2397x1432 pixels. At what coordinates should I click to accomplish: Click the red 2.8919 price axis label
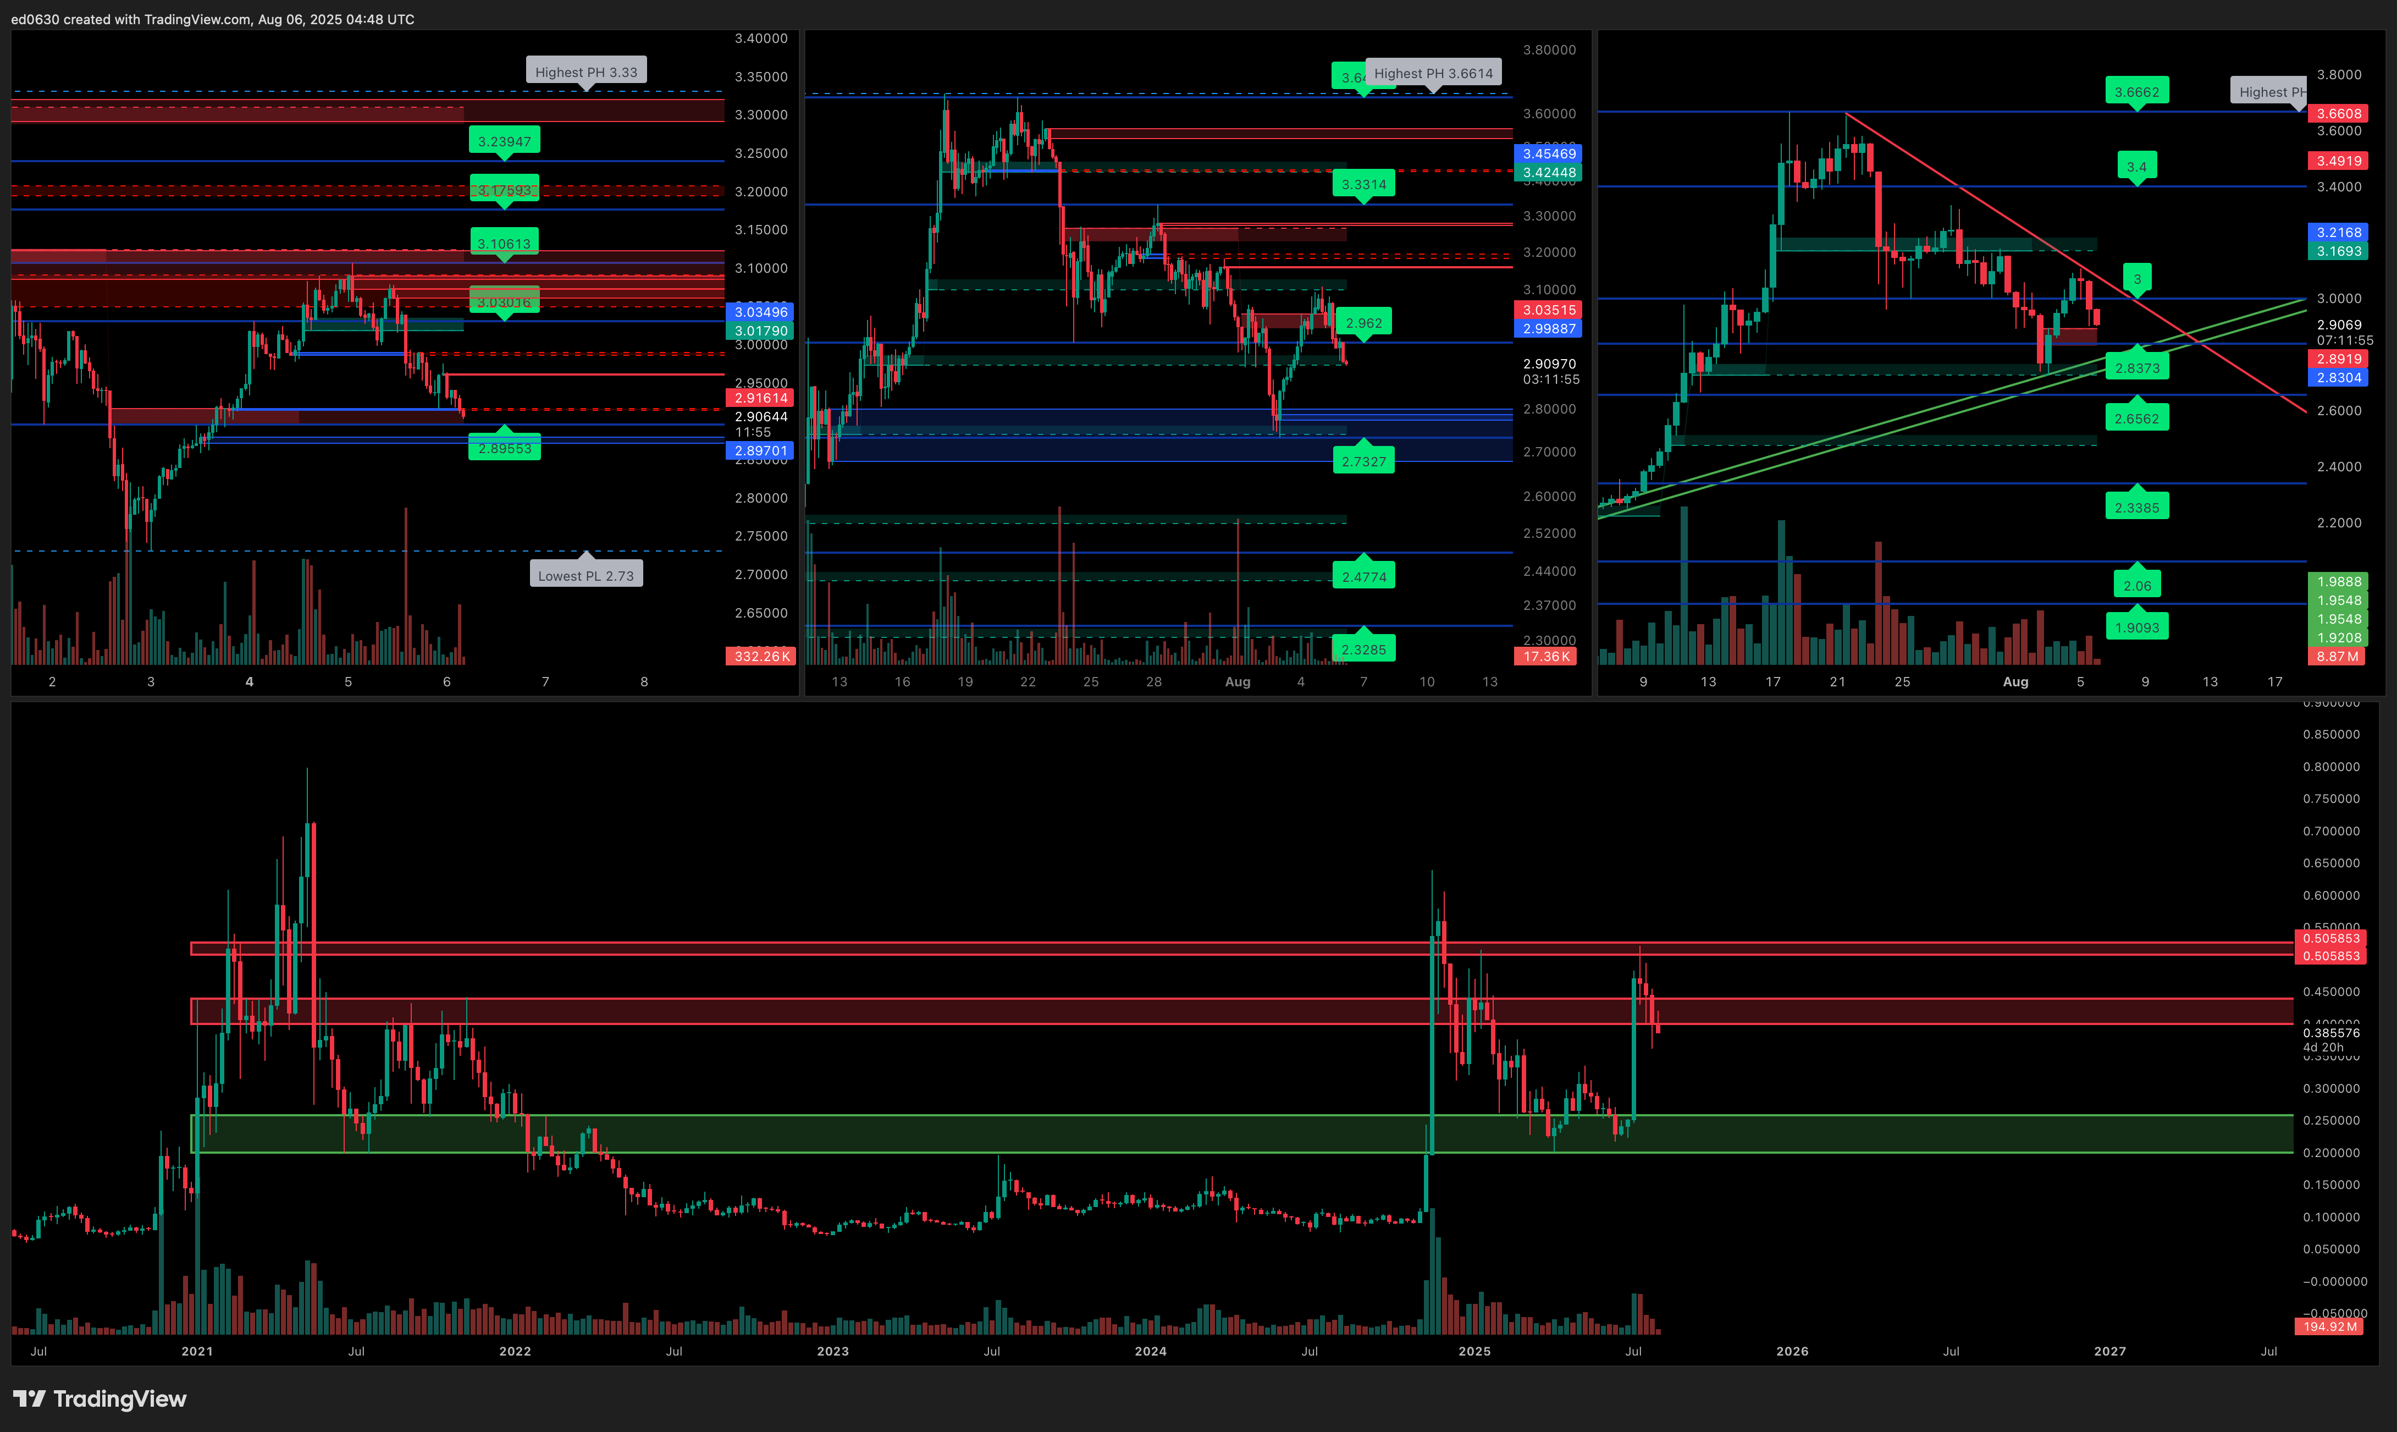point(2339,359)
